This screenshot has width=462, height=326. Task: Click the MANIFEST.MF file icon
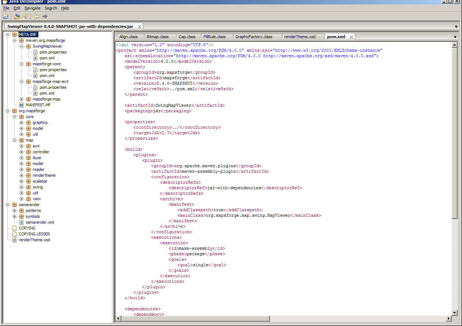[21, 105]
